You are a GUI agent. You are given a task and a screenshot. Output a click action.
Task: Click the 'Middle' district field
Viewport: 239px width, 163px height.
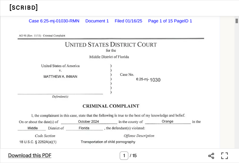[x=32, y=128]
